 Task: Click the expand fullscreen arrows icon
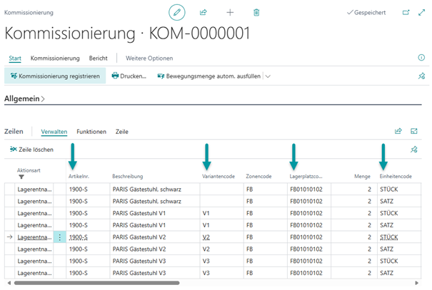tap(421, 12)
